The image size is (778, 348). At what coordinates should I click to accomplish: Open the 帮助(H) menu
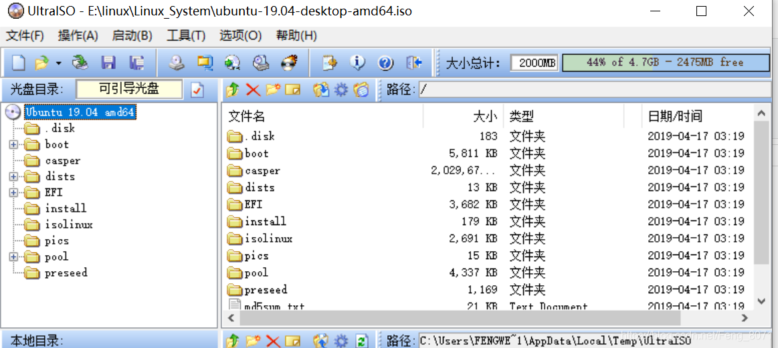coord(296,35)
